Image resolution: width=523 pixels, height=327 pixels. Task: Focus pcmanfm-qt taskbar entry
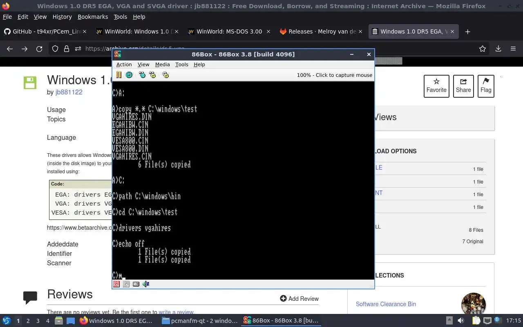point(199,321)
